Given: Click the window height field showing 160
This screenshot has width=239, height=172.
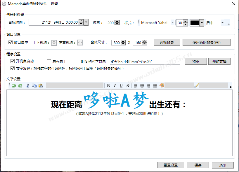Looking at the screenshot, I should click(138, 43).
